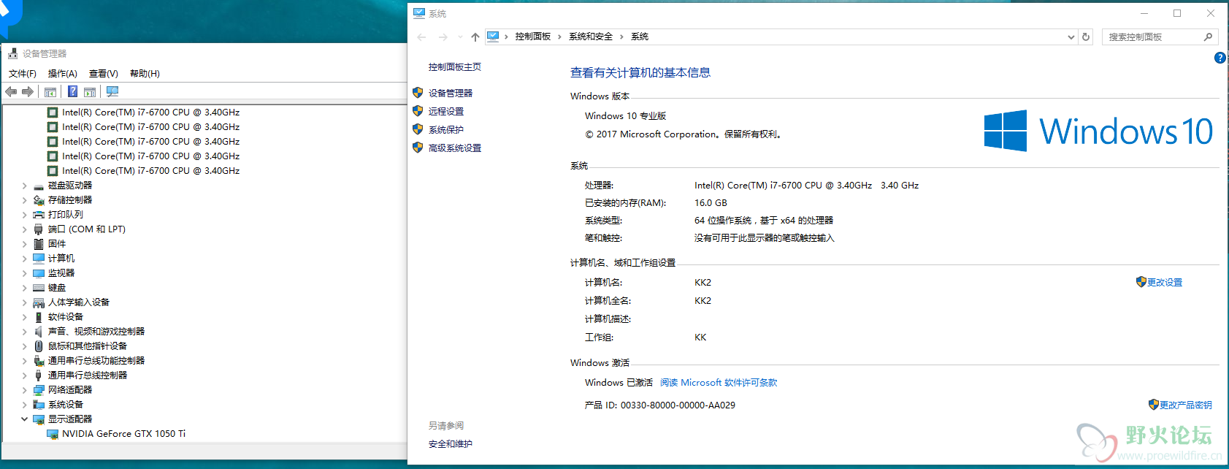Open the 高级系统设置 link

click(x=455, y=148)
